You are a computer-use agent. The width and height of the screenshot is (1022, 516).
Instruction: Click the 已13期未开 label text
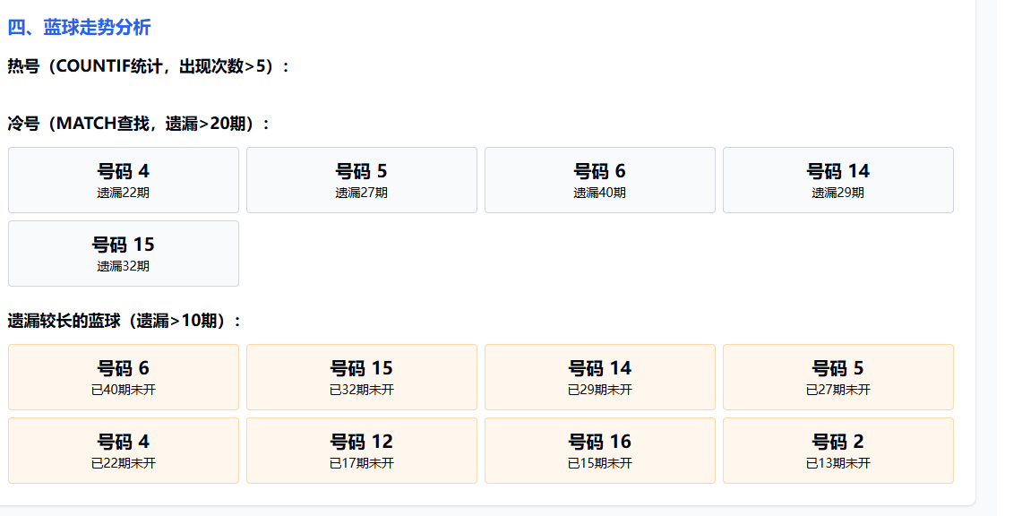click(x=838, y=463)
